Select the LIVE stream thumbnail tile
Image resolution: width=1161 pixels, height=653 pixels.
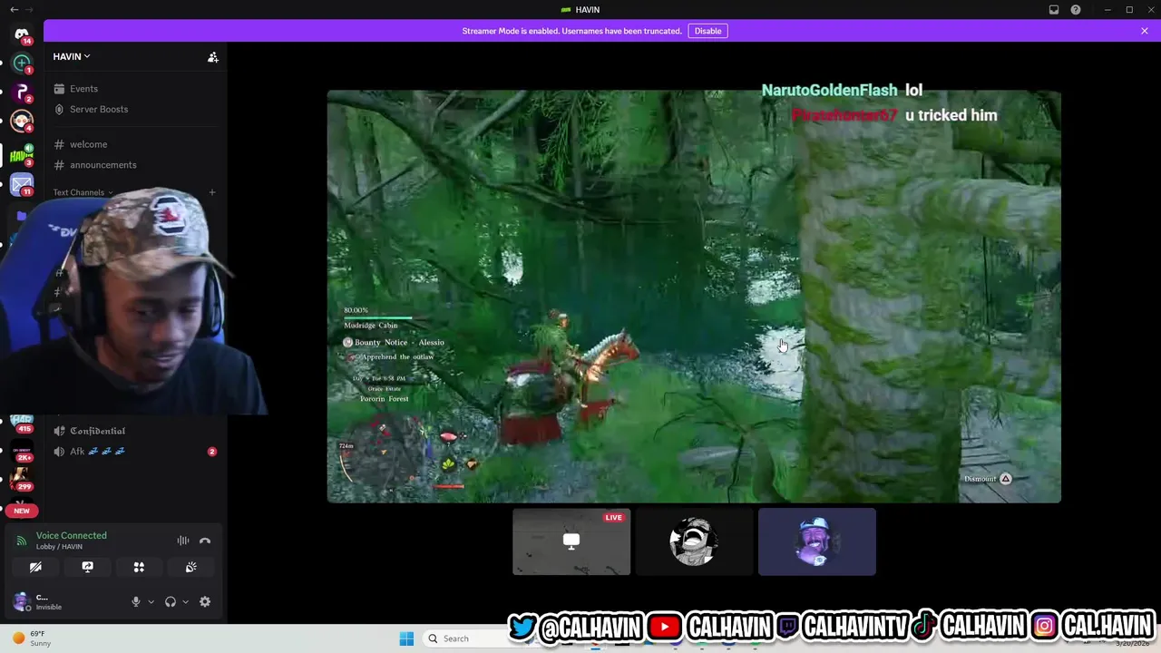point(571,541)
